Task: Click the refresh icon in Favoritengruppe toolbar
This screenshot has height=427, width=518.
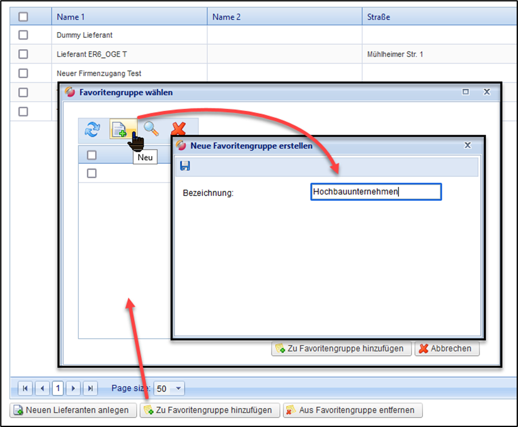Action: [x=93, y=130]
